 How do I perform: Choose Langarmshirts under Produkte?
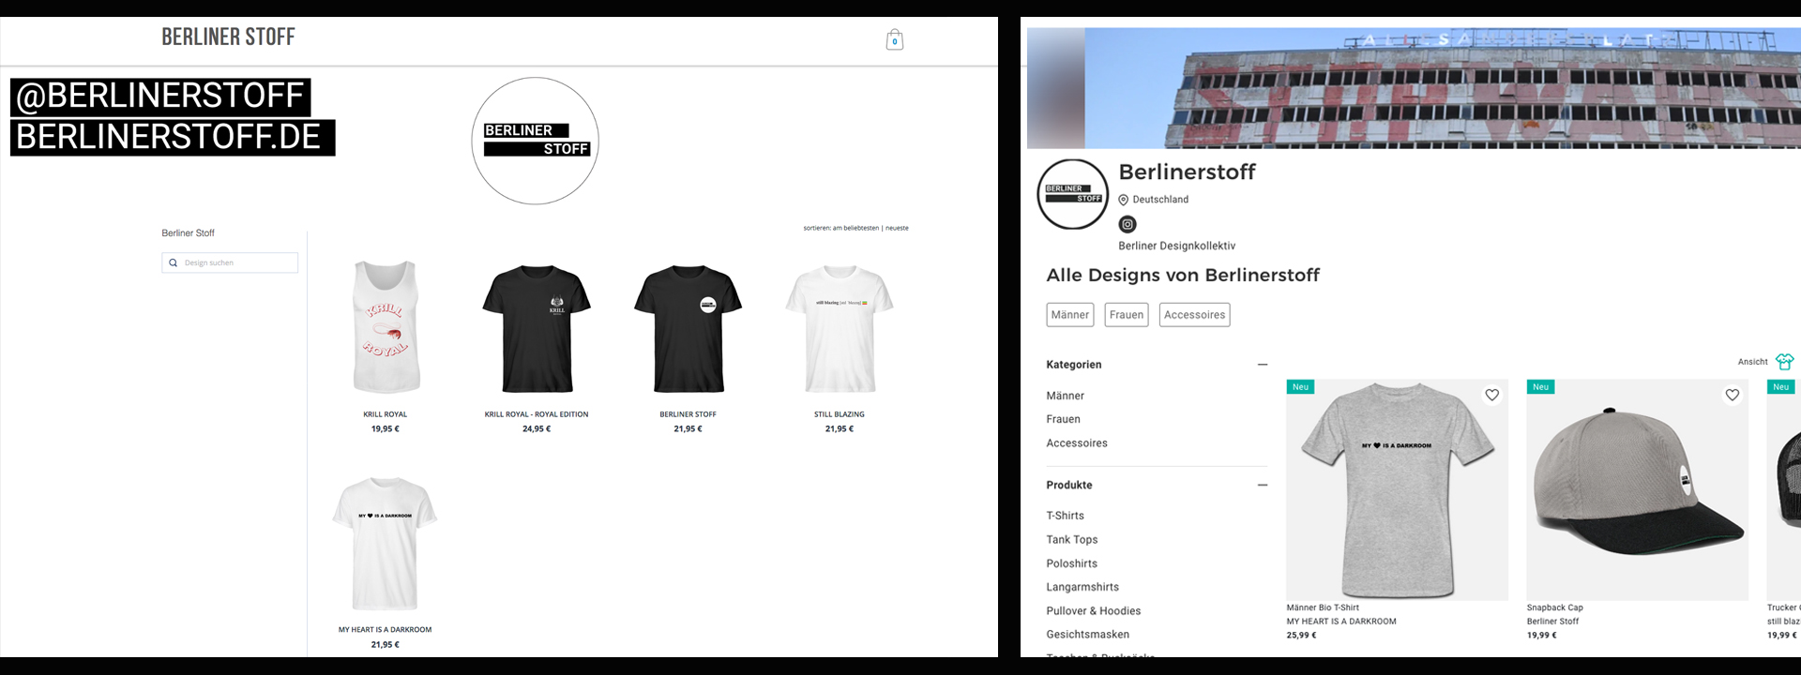point(1082,587)
